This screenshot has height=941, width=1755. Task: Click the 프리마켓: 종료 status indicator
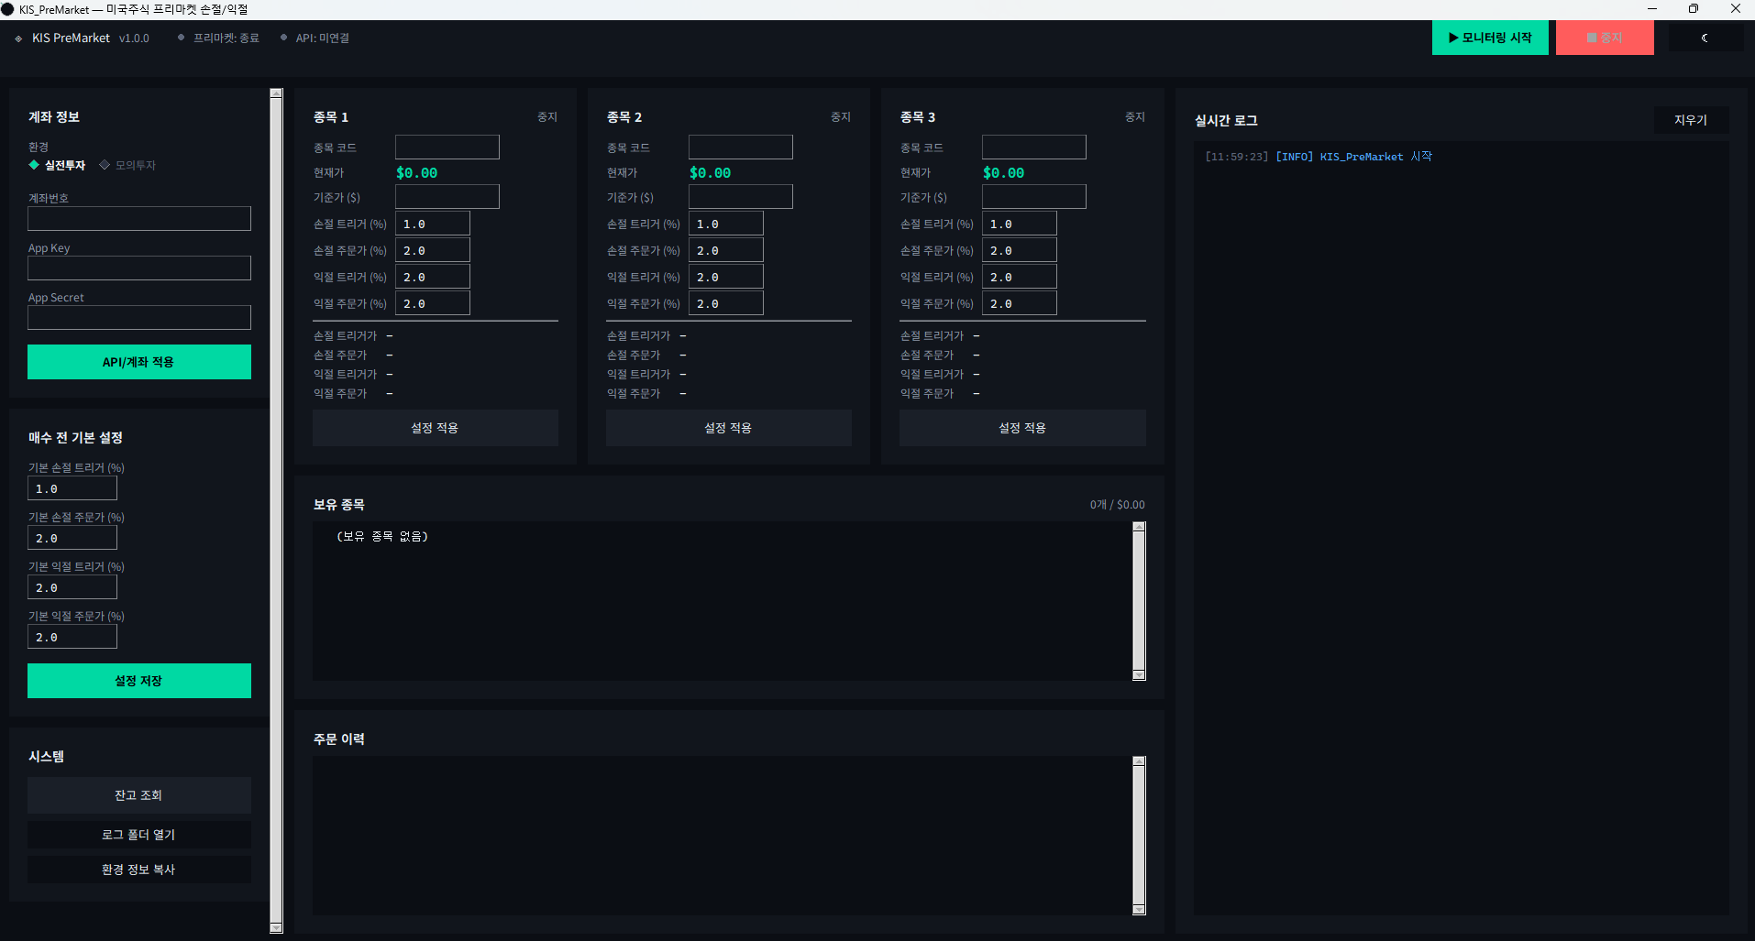click(x=218, y=38)
